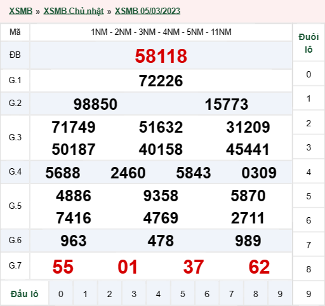Select Đầu lô digit 7

231,294
